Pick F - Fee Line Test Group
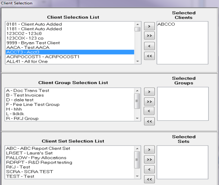 click(33, 104)
